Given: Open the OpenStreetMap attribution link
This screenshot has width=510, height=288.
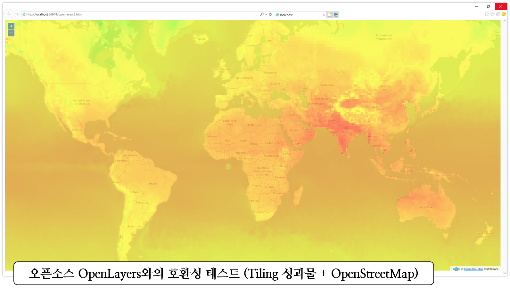Looking at the screenshot, I should click(x=473, y=269).
